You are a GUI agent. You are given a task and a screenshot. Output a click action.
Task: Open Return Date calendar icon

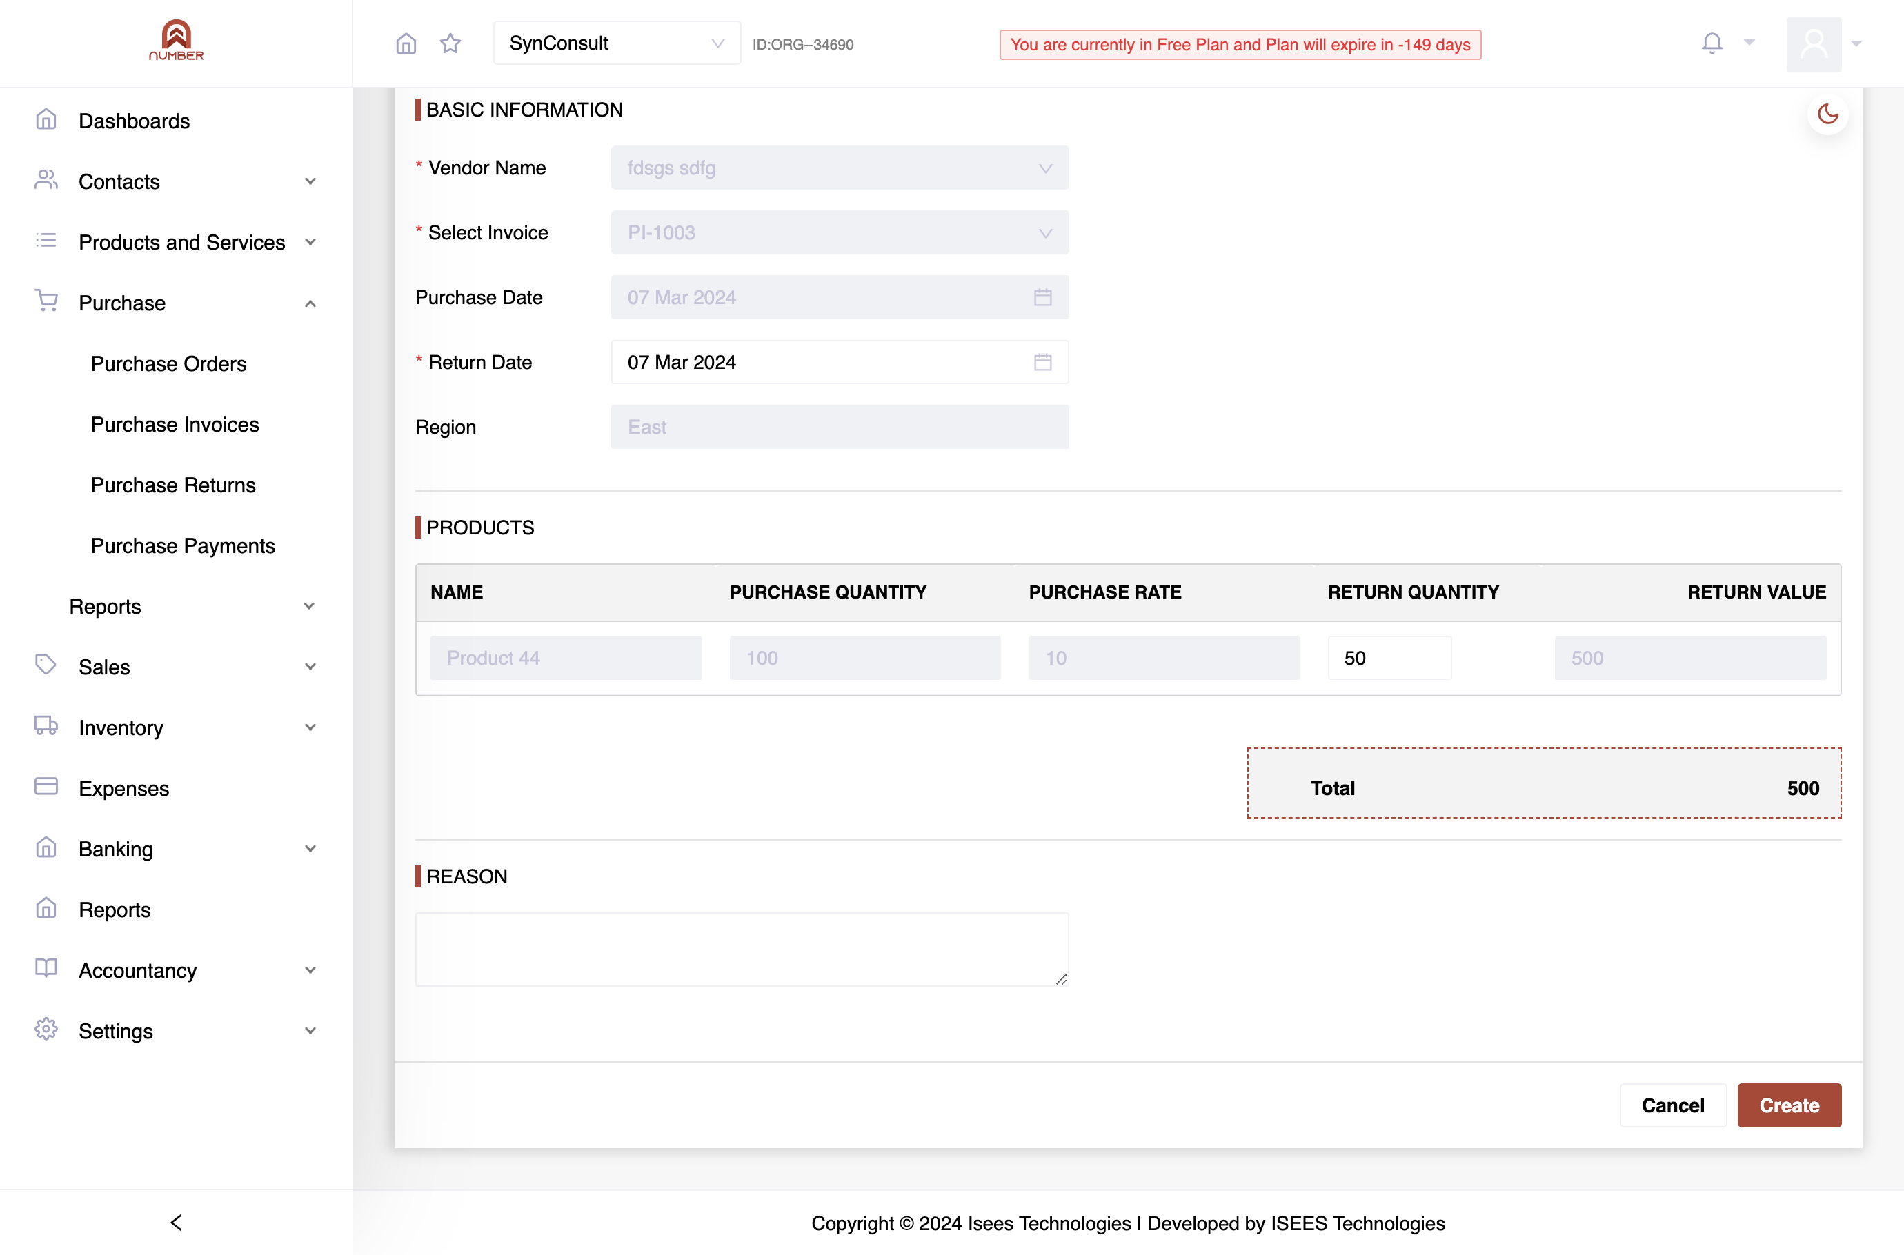click(x=1042, y=363)
